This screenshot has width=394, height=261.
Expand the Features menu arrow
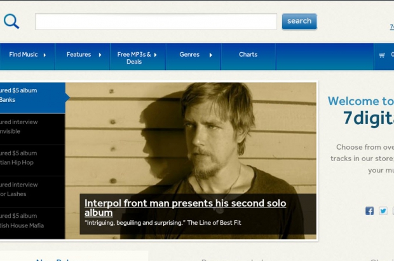tap(100, 55)
